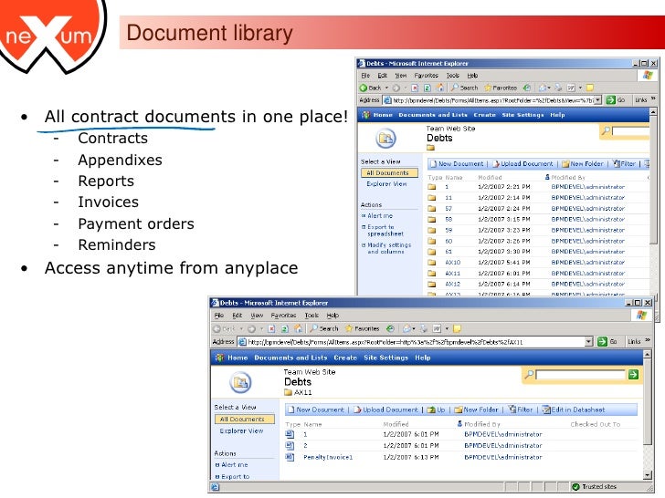Open Site Settings in front window
This screenshot has height=498, width=665.
pyautogui.click(x=385, y=358)
